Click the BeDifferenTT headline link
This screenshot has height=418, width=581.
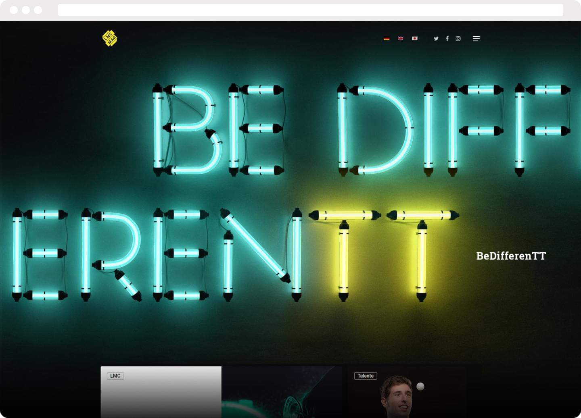511,256
